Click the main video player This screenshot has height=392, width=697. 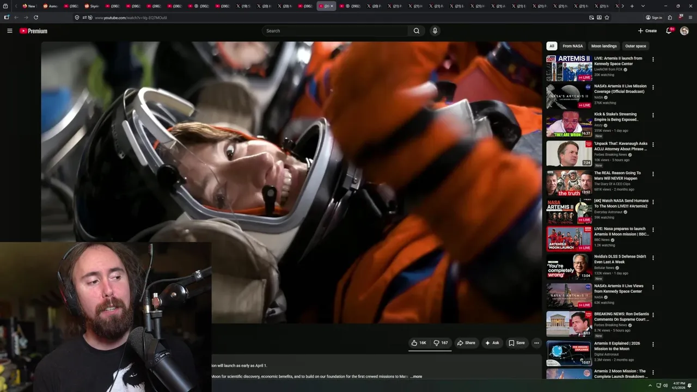point(291,182)
